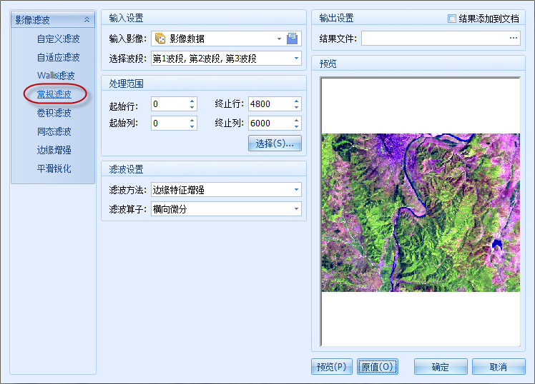
Task: Decrease 起始列 value with down arrow
Action: tap(192, 126)
